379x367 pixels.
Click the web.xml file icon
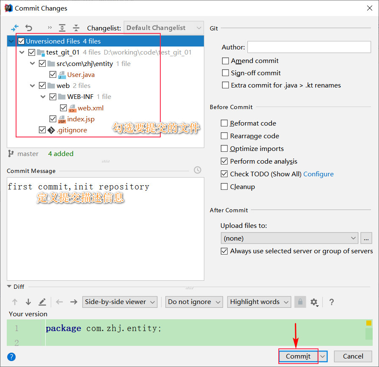tap(72, 108)
